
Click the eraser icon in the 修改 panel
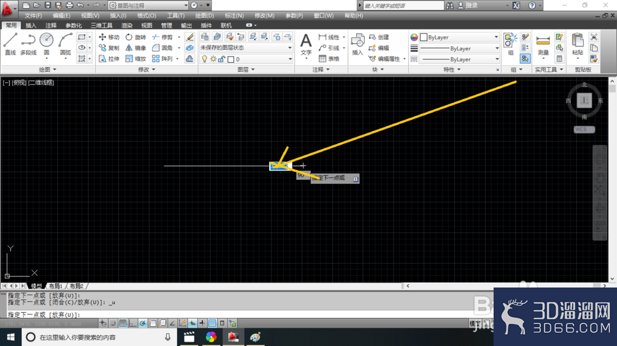coord(189,37)
